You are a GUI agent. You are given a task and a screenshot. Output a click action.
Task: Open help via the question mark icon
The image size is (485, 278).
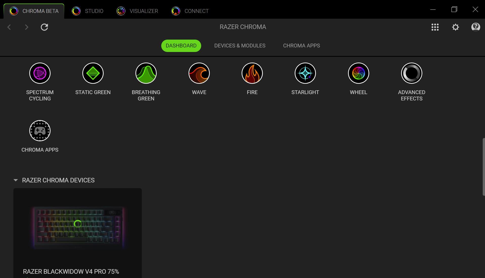click(x=476, y=27)
